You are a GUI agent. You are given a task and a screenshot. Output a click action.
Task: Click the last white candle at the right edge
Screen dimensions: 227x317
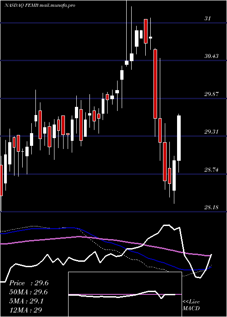pyautogui.click(x=179, y=138)
